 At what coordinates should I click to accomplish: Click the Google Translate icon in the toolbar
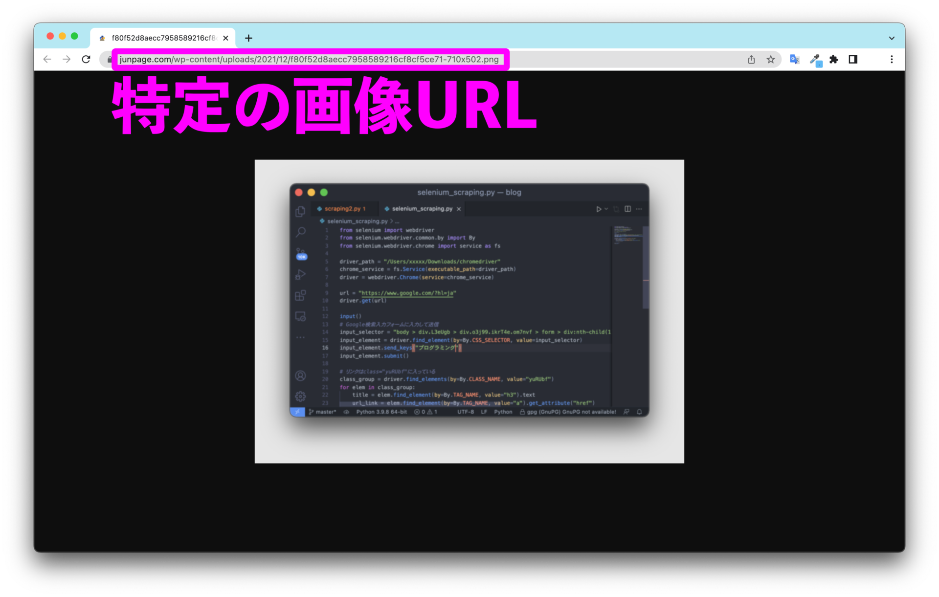tap(794, 59)
